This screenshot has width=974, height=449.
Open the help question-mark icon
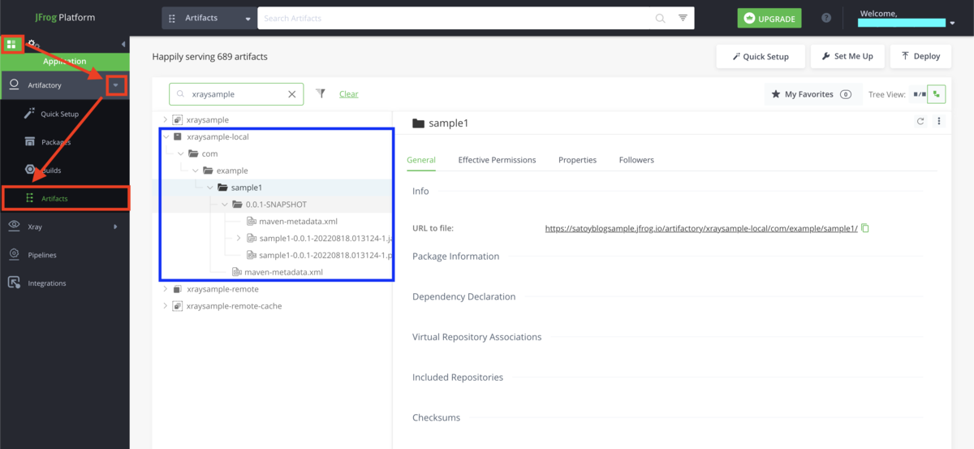point(826,18)
